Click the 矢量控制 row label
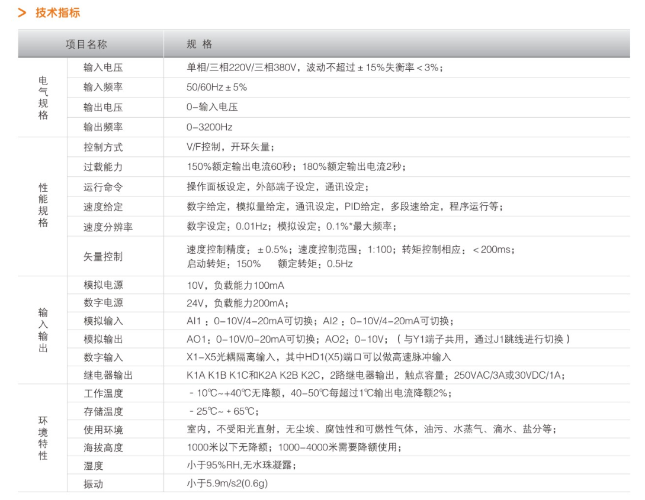This screenshot has width=645, height=500. click(x=103, y=257)
